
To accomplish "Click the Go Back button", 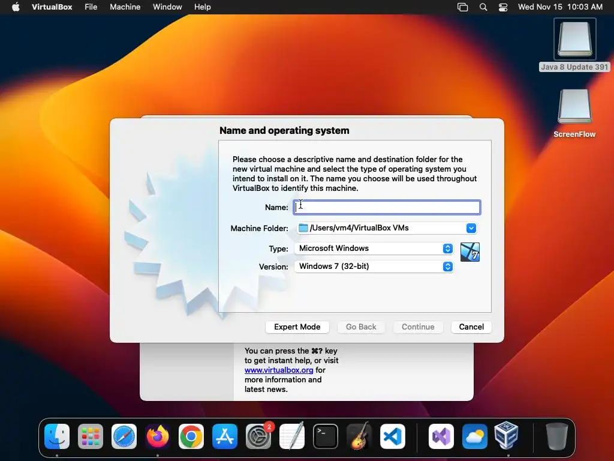I will (x=361, y=327).
